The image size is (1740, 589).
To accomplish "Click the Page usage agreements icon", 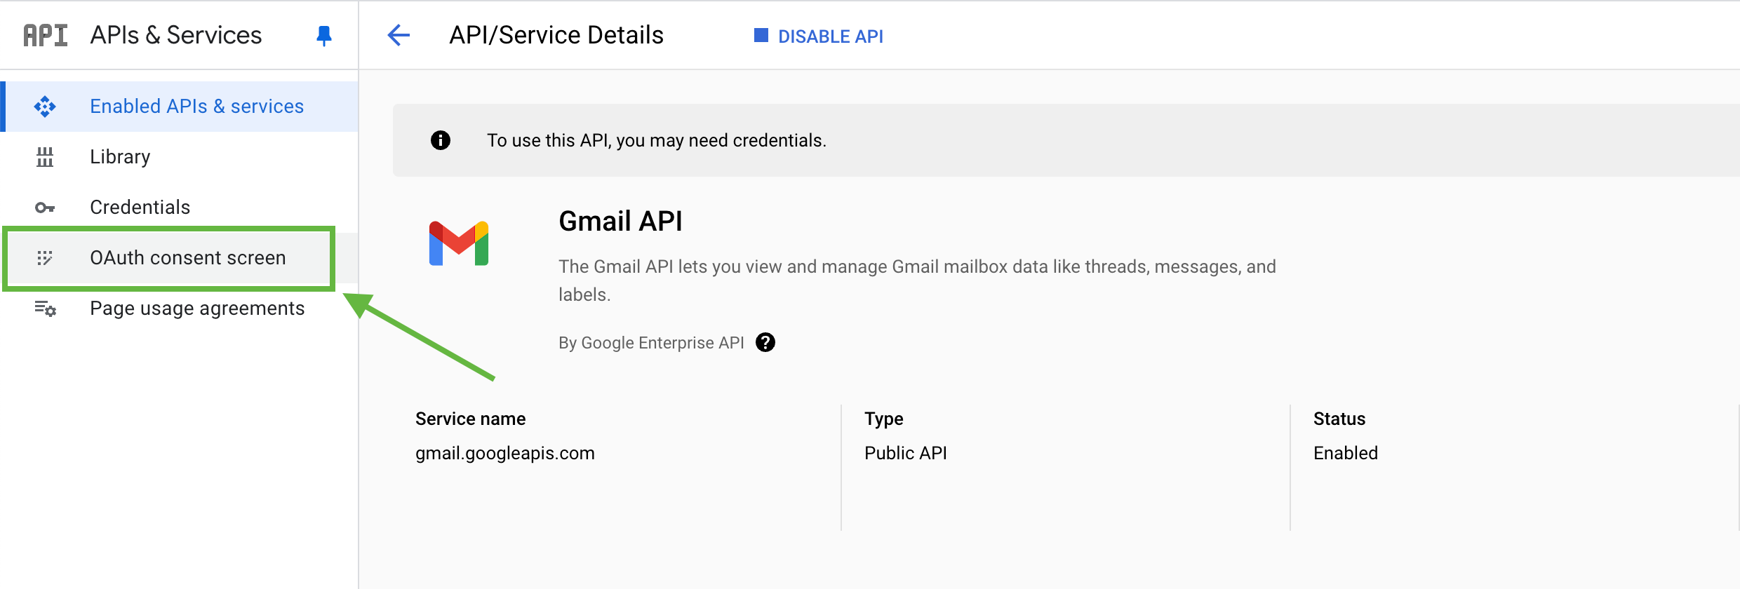I will point(46,309).
